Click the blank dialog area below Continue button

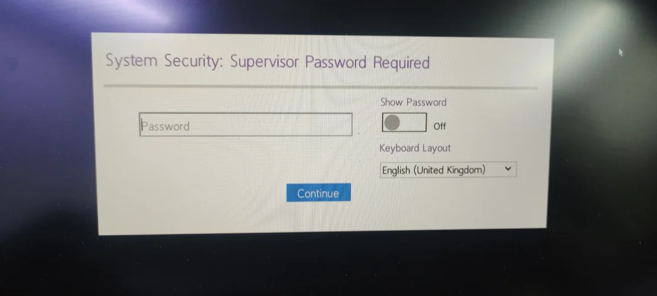click(x=319, y=217)
